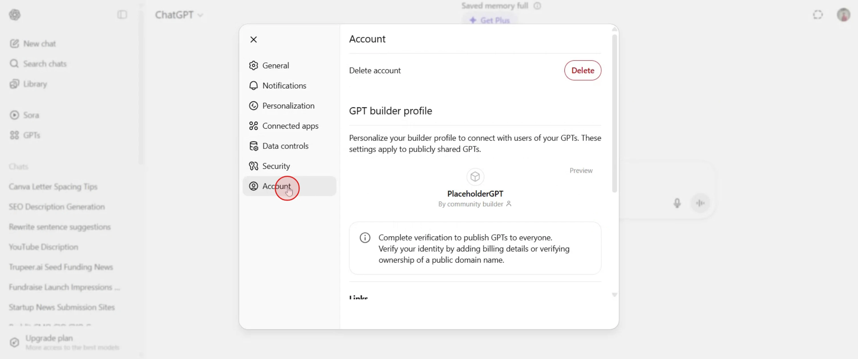Open Notifications settings

pos(284,86)
